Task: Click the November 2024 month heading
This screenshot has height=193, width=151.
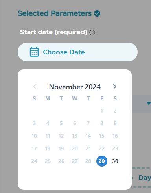Action: 75,87
